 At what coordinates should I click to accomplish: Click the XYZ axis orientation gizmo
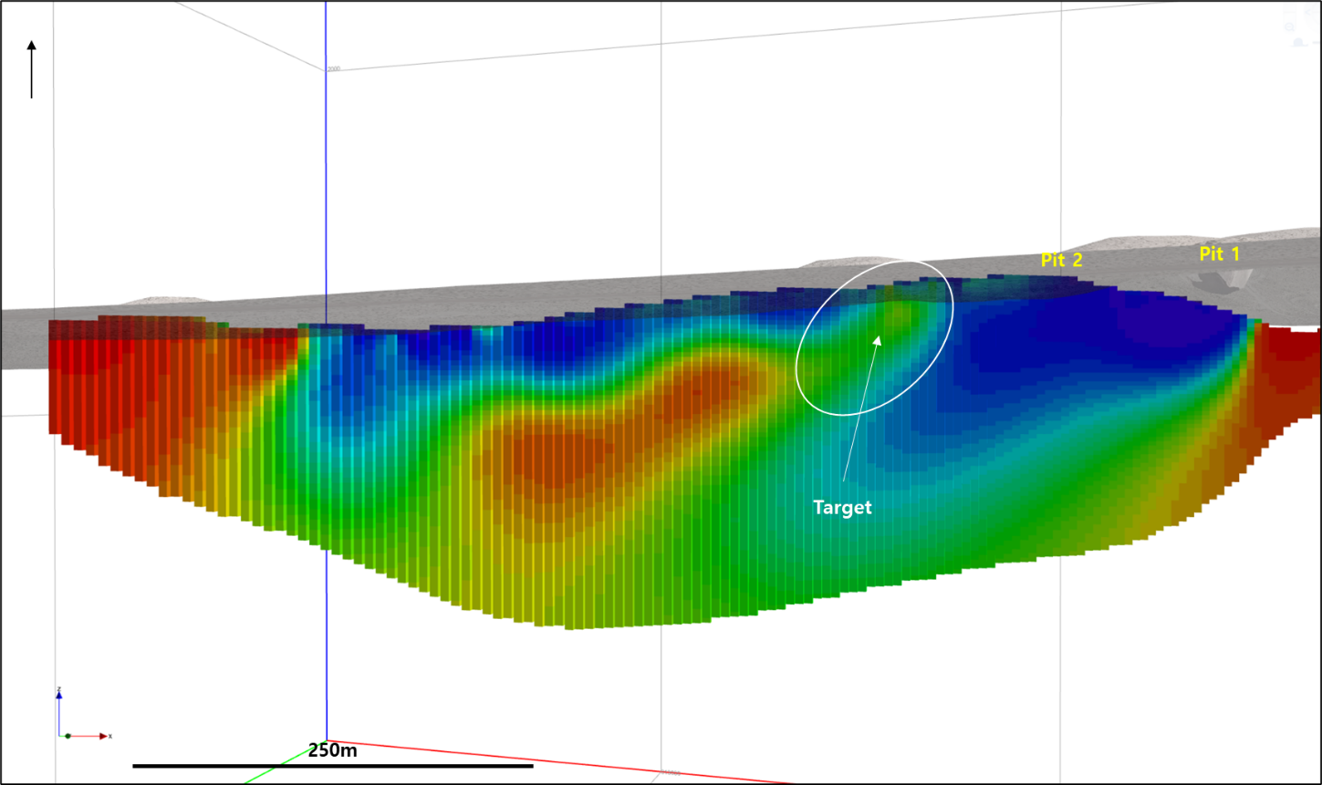pyautogui.click(x=84, y=713)
